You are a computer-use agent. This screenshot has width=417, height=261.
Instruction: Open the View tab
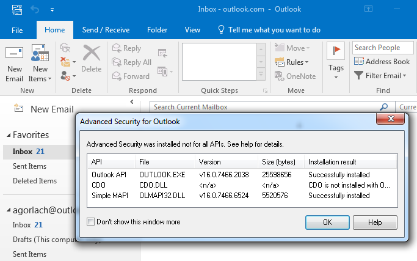(192, 30)
